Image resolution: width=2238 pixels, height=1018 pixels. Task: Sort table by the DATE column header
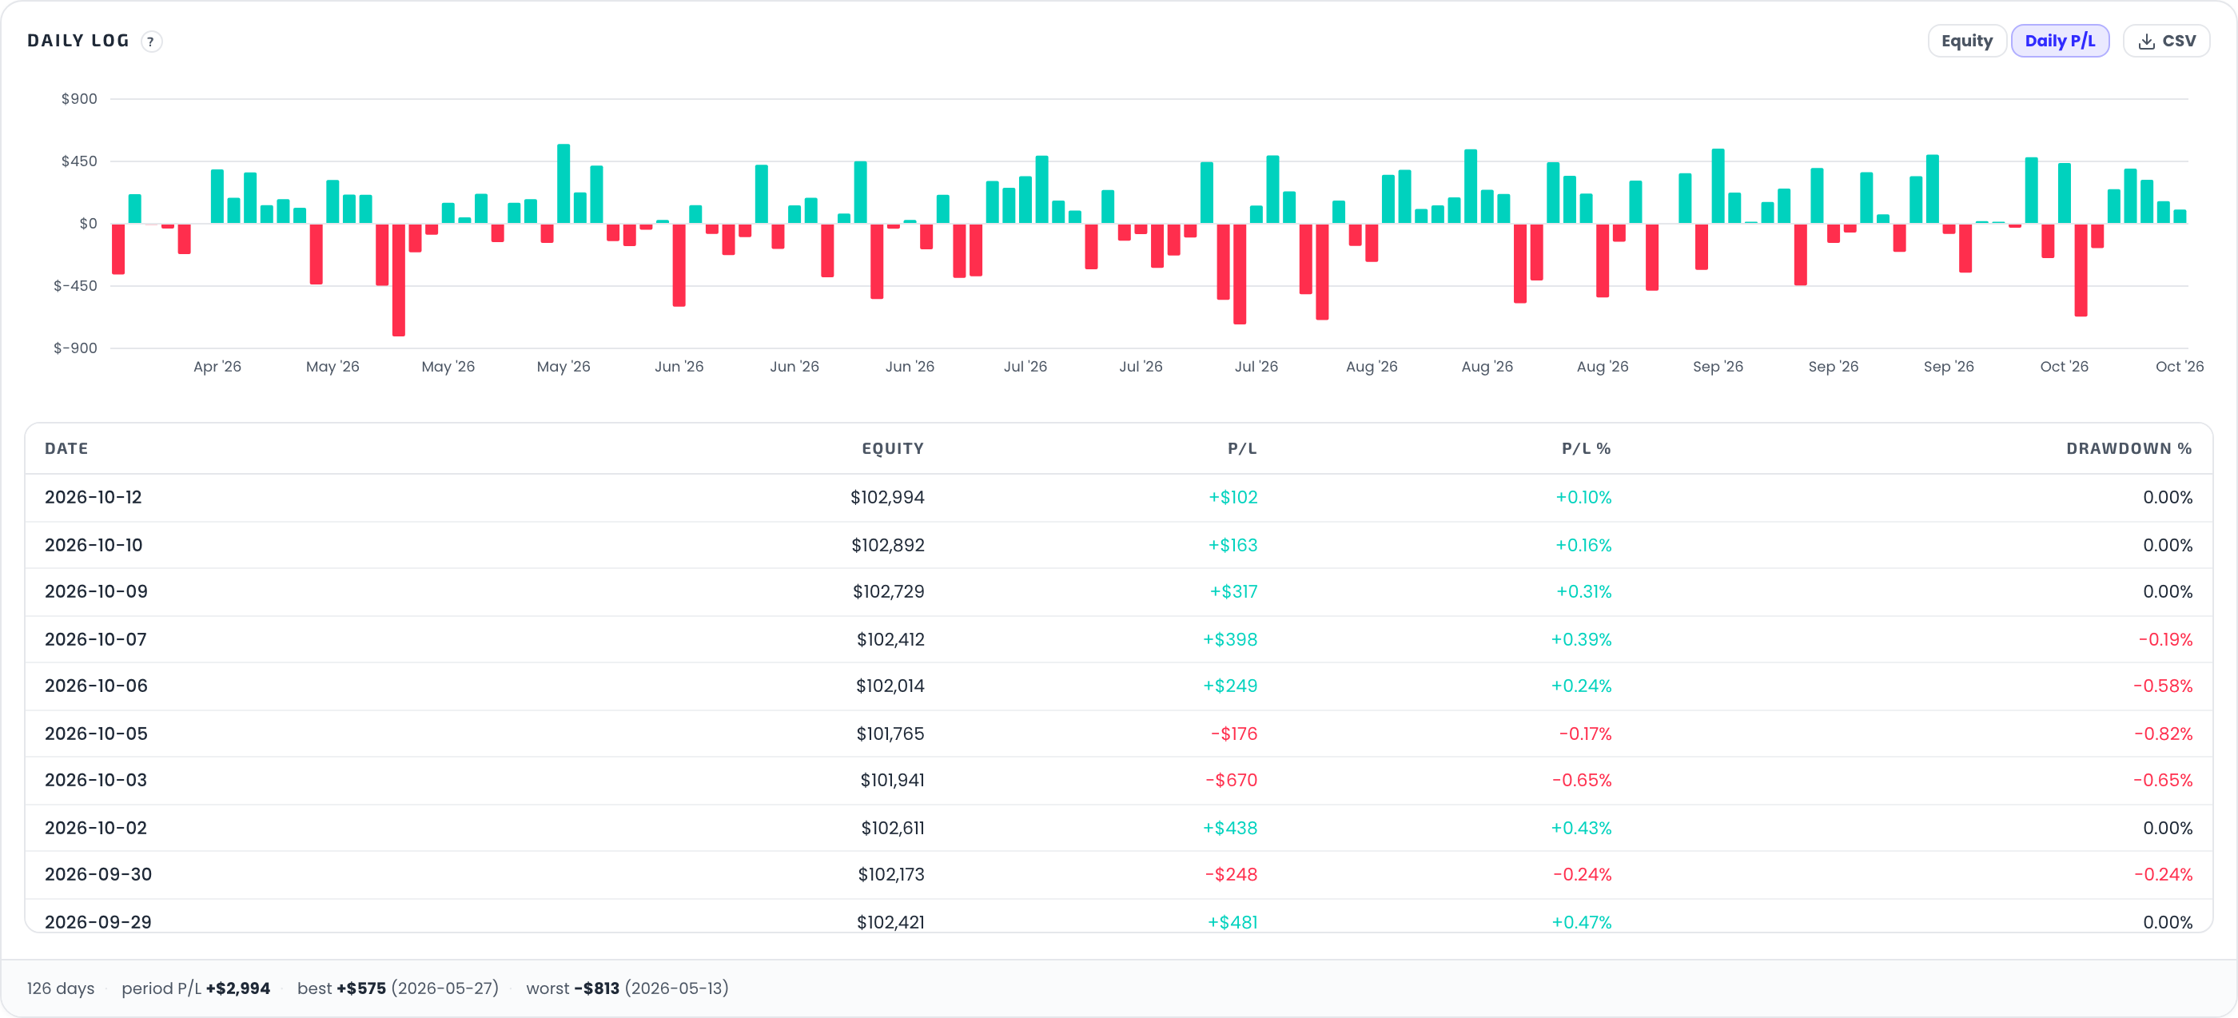66,448
